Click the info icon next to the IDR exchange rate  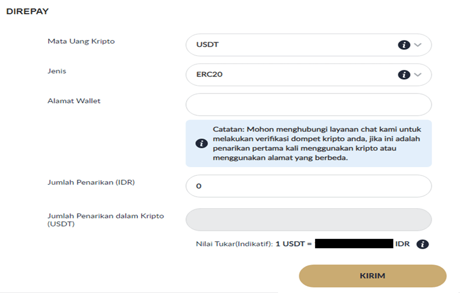click(423, 244)
